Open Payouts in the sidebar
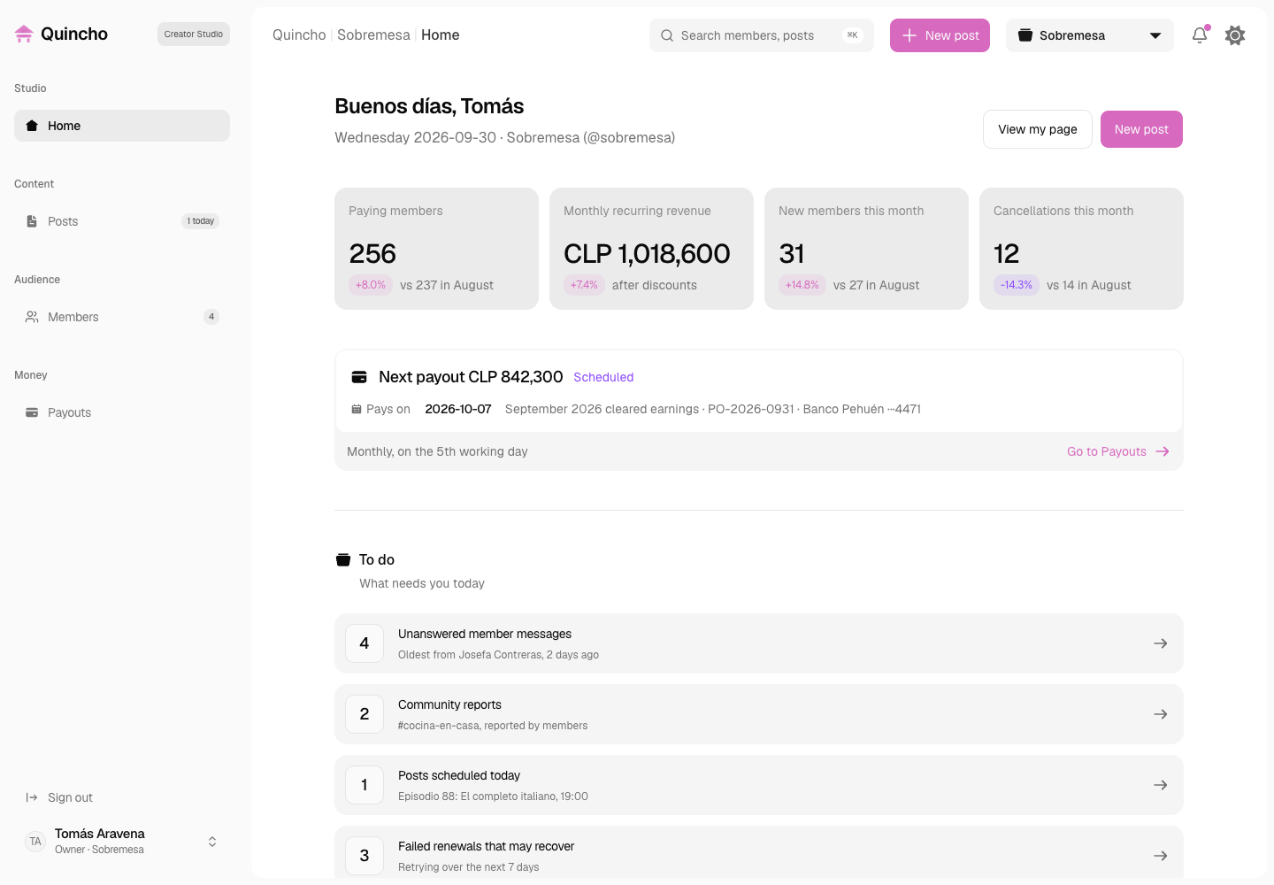This screenshot has height=885, width=1274. [x=122, y=412]
